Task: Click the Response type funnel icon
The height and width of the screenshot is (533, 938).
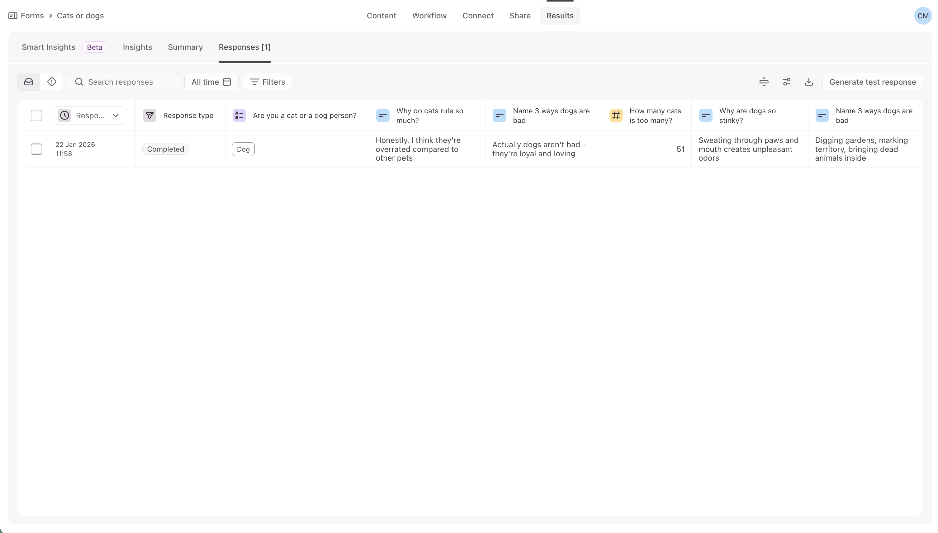Action: click(x=149, y=116)
